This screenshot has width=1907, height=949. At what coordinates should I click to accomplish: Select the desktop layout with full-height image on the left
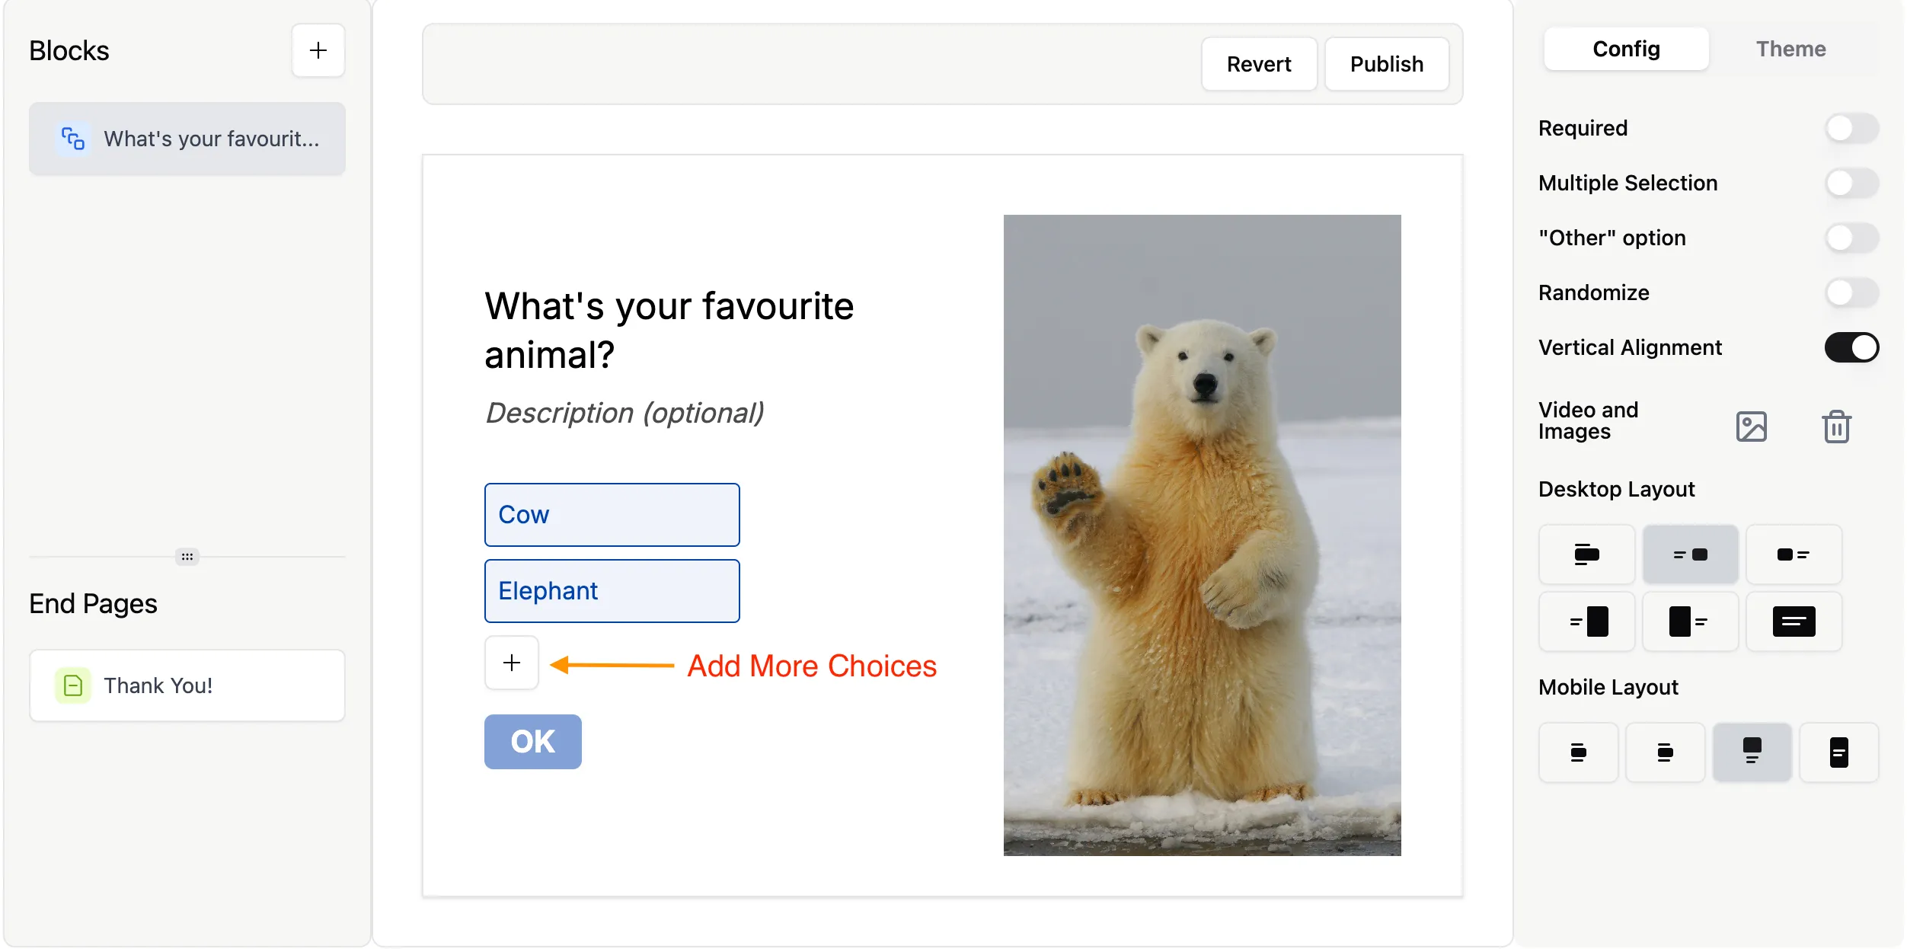[1689, 621]
